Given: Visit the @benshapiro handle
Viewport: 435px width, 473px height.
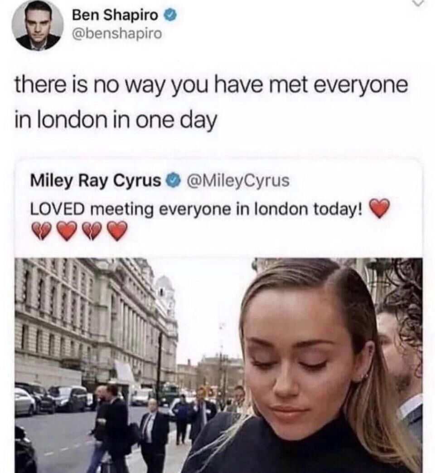Looking at the screenshot, I should (117, 34).
